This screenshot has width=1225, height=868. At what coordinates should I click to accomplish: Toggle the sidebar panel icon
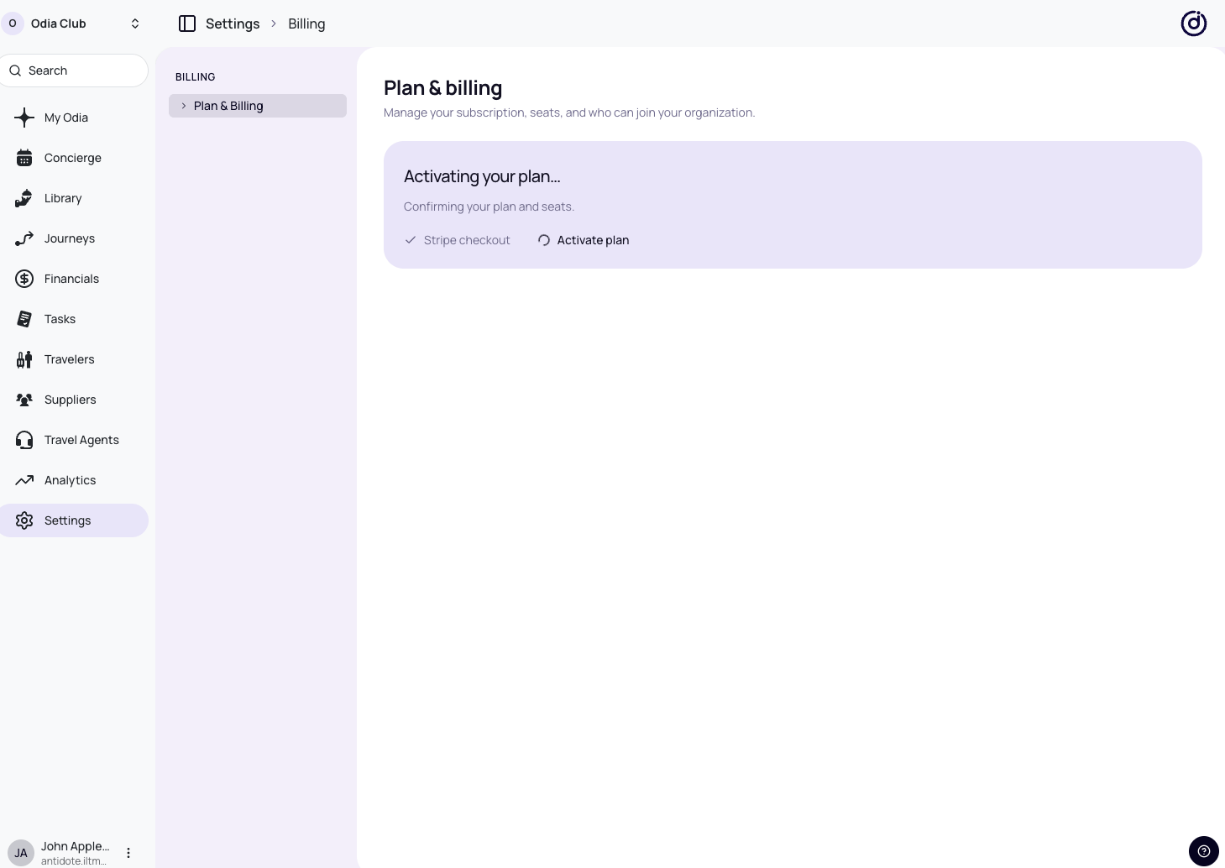point(187,24)
